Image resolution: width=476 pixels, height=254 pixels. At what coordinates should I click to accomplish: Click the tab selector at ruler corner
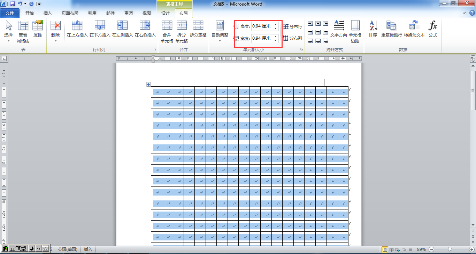pyautogui.click(x=4, y=59)
